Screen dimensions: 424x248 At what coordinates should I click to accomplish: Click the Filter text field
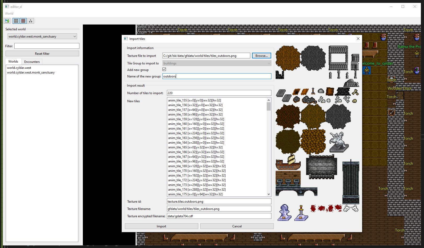click(x=47, y=46)
